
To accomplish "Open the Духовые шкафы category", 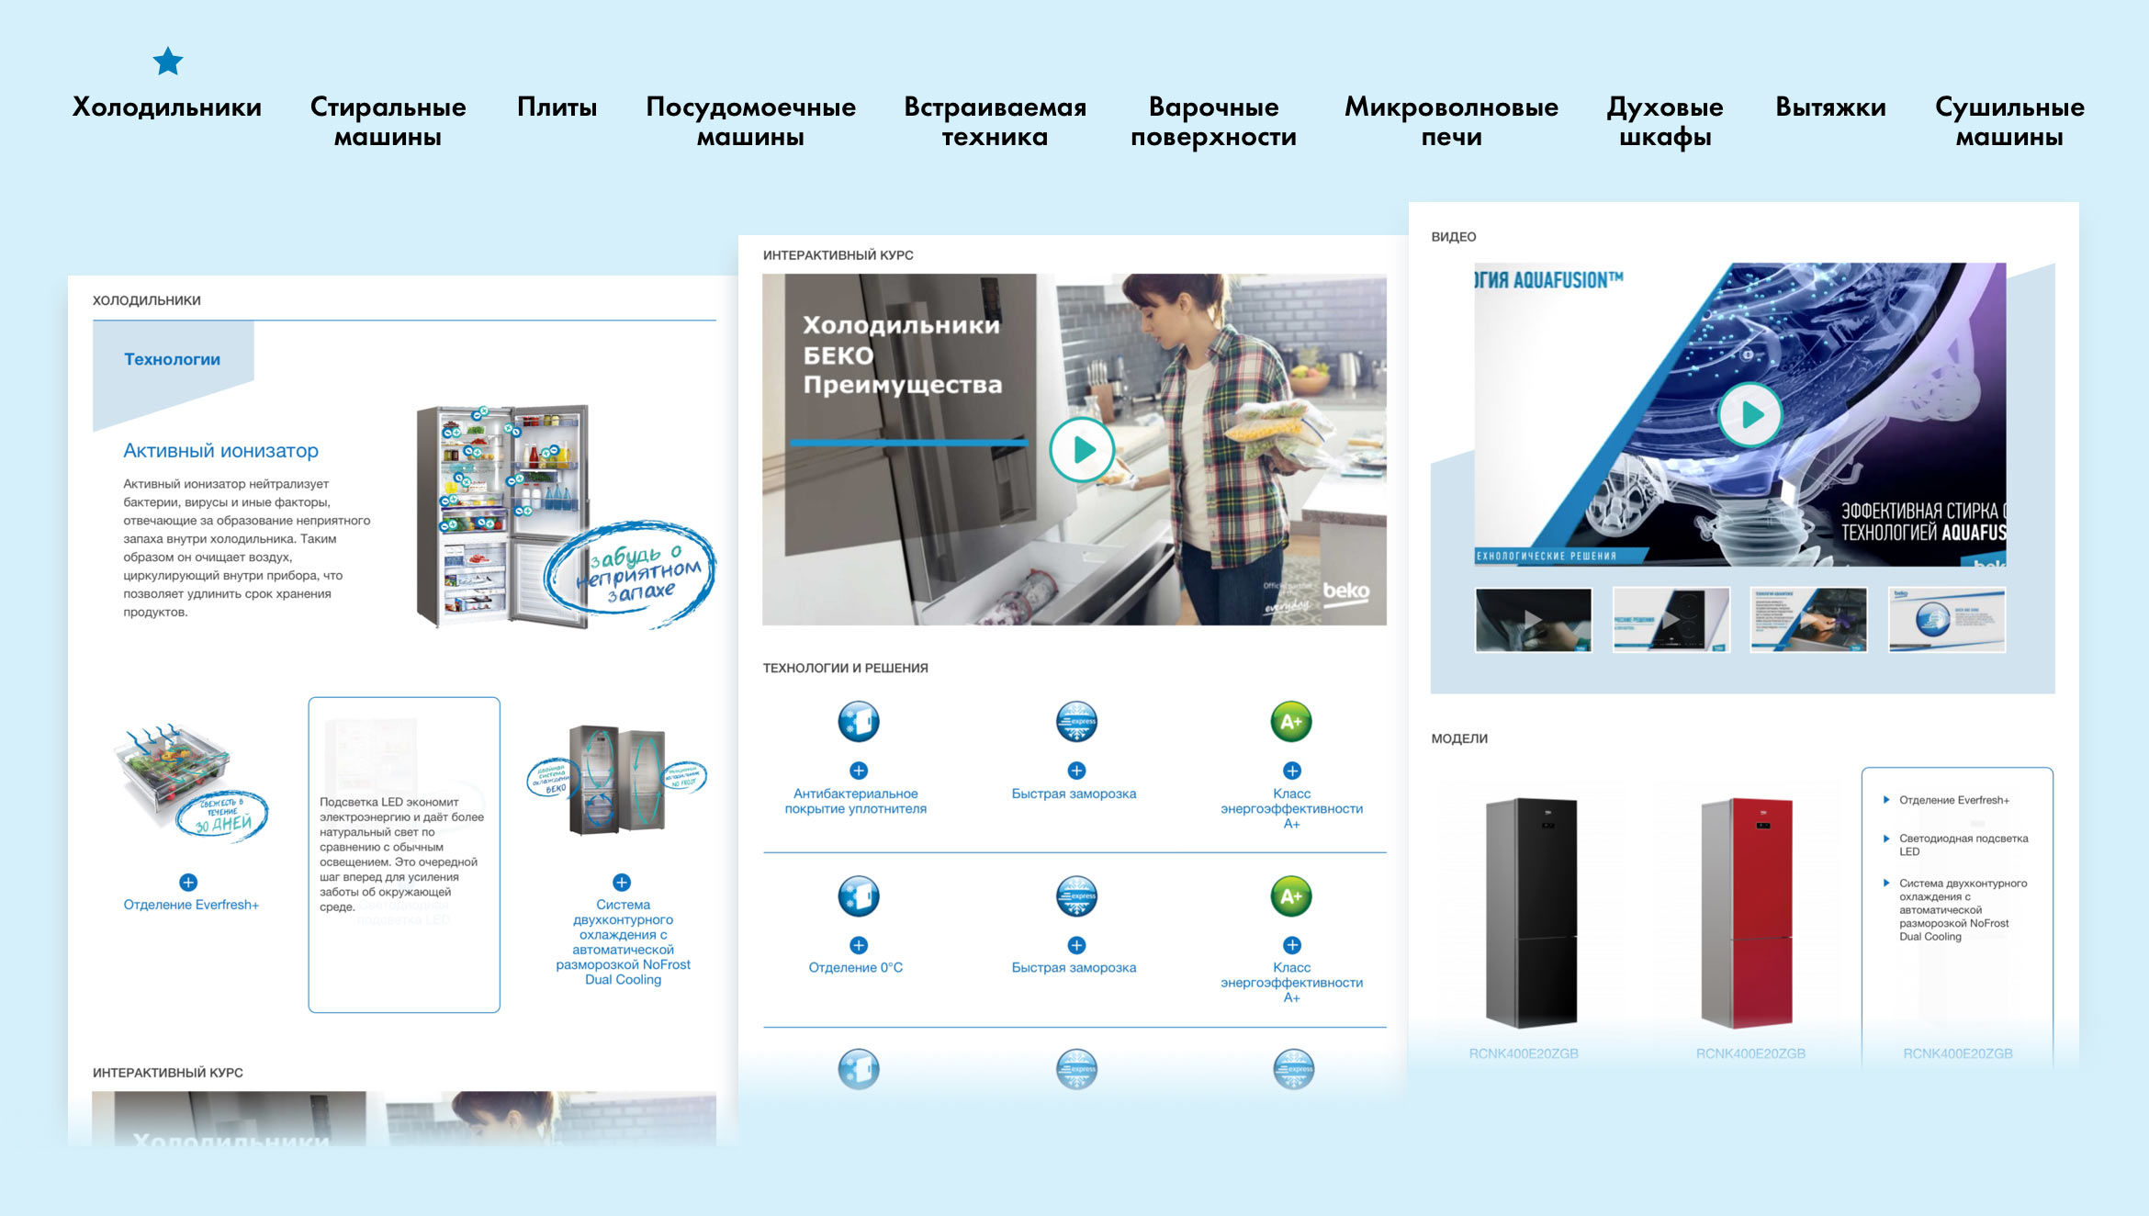I will pos(1665,121).
